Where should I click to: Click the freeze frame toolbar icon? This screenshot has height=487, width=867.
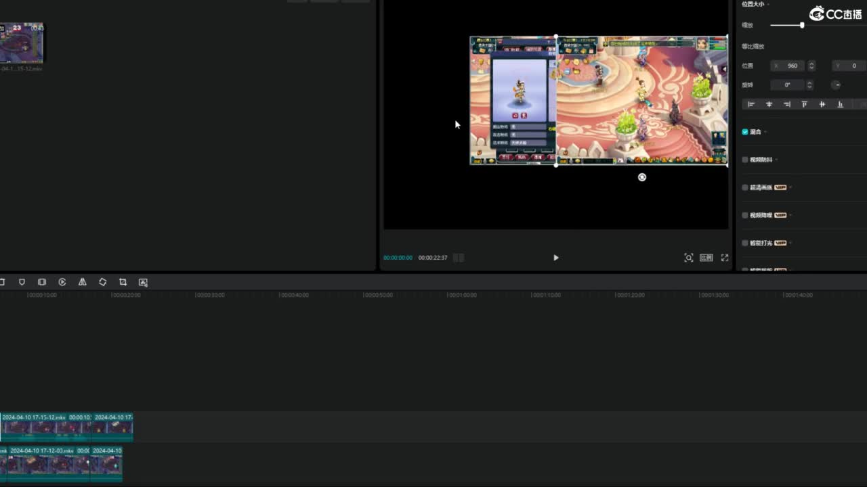pyautogui.click(x=42, y=282)
